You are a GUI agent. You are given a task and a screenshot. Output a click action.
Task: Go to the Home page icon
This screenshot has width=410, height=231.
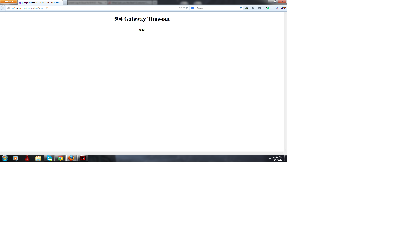253,8
